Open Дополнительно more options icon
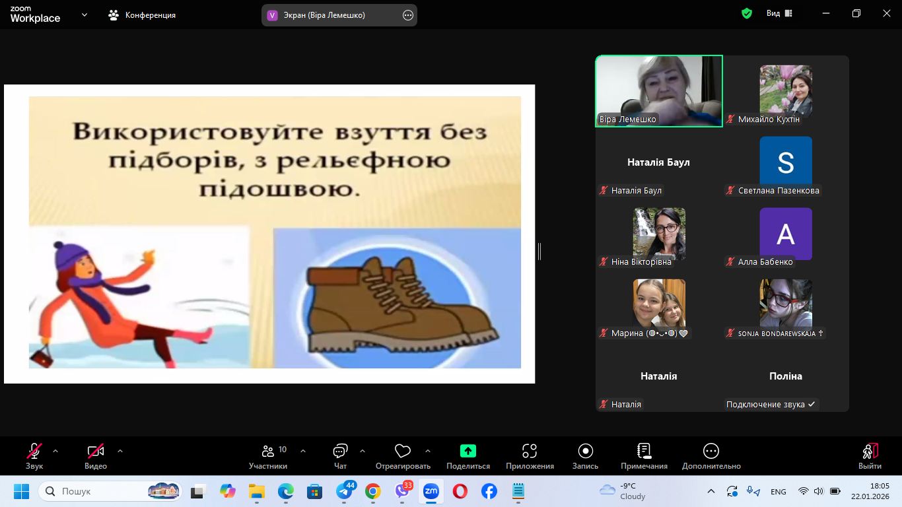The image size is (902, 507). pyautogui.click(x=711, y=451)
